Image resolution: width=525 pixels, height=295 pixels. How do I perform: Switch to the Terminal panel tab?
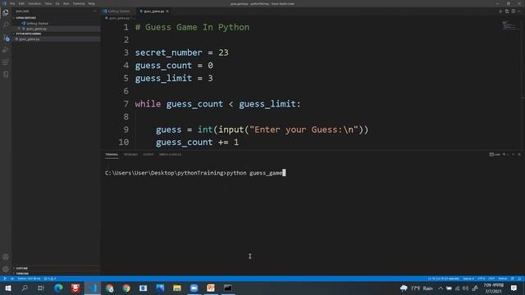coord(112,155)
